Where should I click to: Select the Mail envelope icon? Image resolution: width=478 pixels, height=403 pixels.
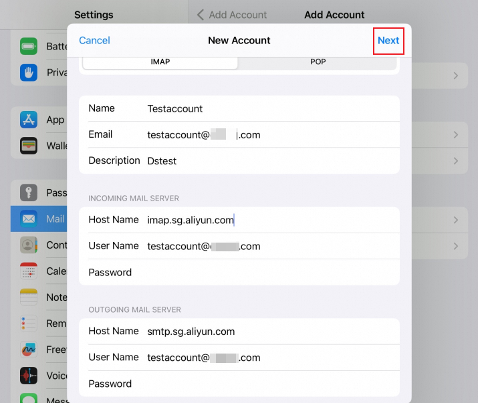29,219
